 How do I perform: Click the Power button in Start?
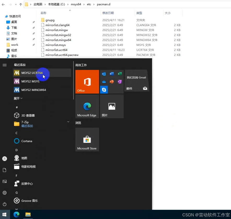[x=4, y=204]
